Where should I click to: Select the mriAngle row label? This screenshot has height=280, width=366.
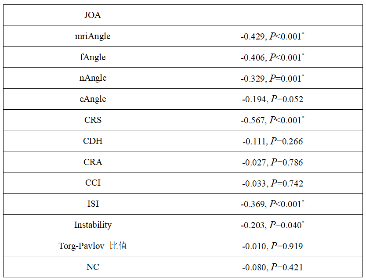93,36
